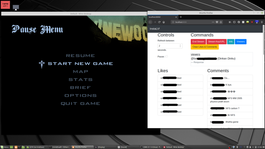Click the Laptop eDP-1 display label

[5, 5]
